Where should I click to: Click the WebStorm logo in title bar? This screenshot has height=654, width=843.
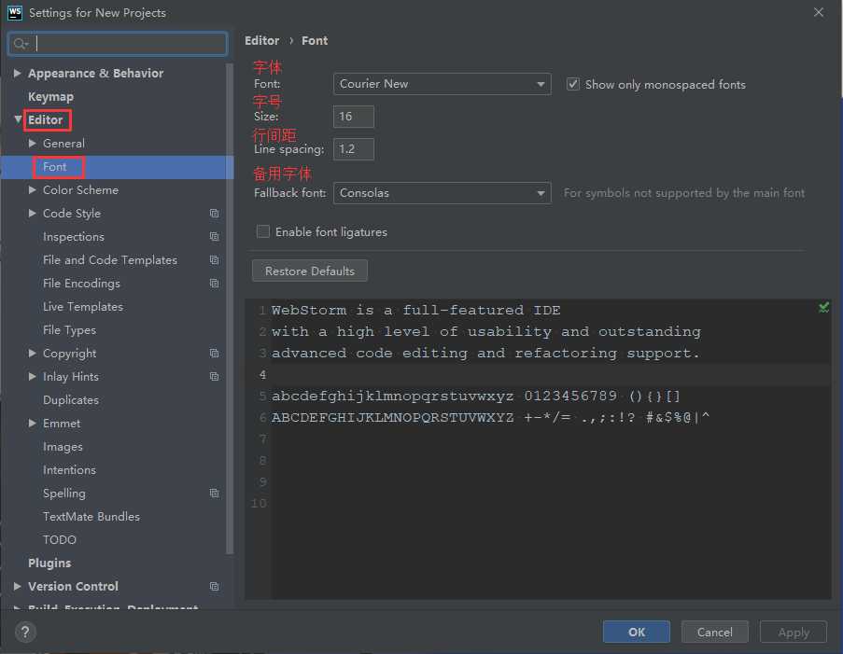point(15,12)
